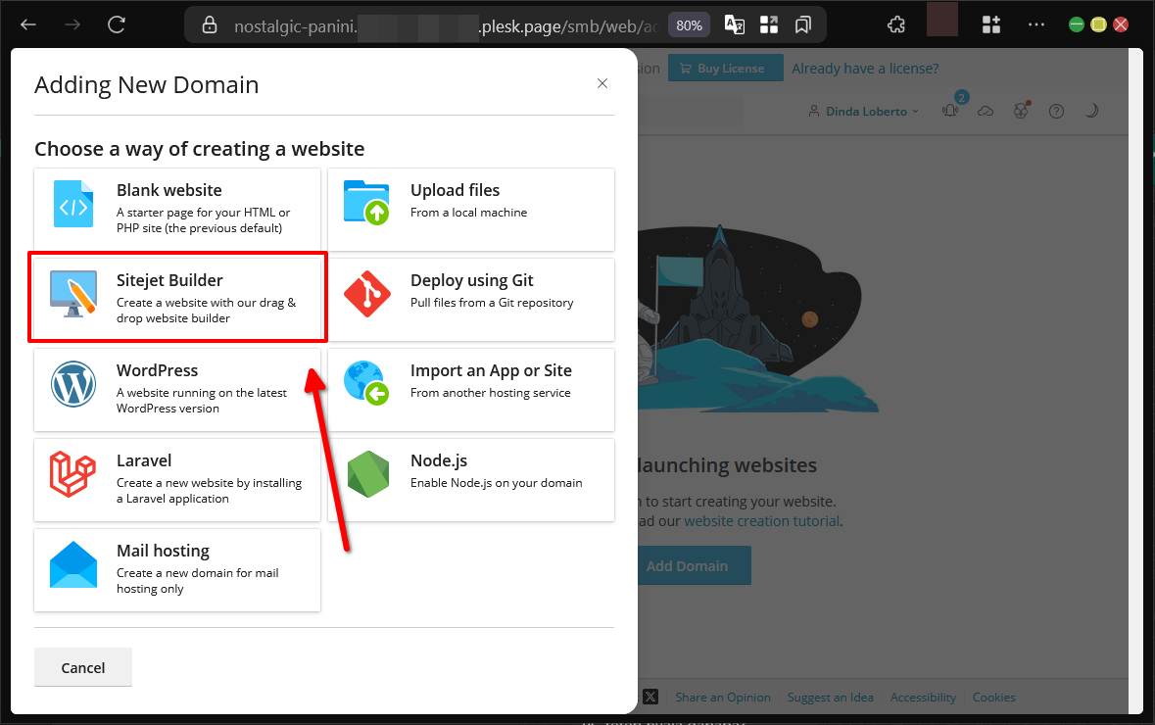Pick the Sitejet Builder icon
Viewport: 1155px width, 725px height.
tap(73, 294)
